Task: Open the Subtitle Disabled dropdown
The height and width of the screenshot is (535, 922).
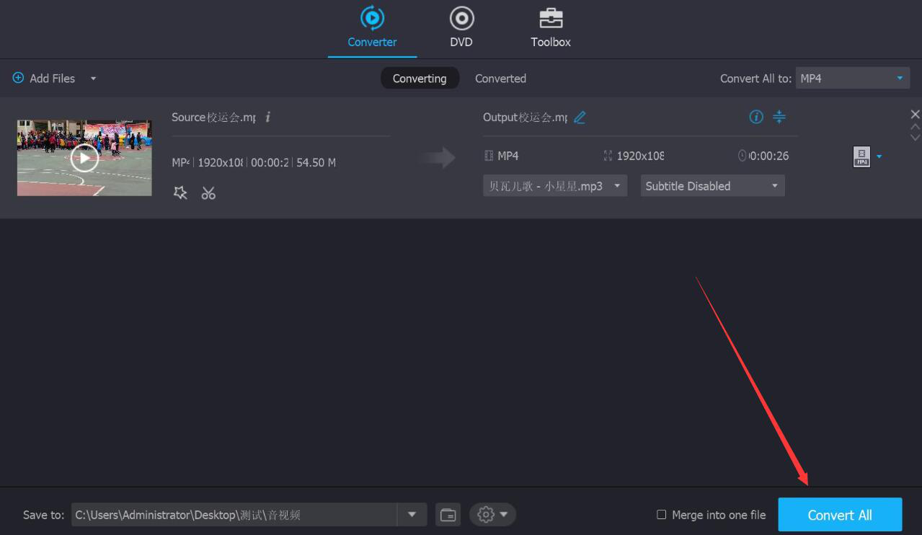Action: 712,186
